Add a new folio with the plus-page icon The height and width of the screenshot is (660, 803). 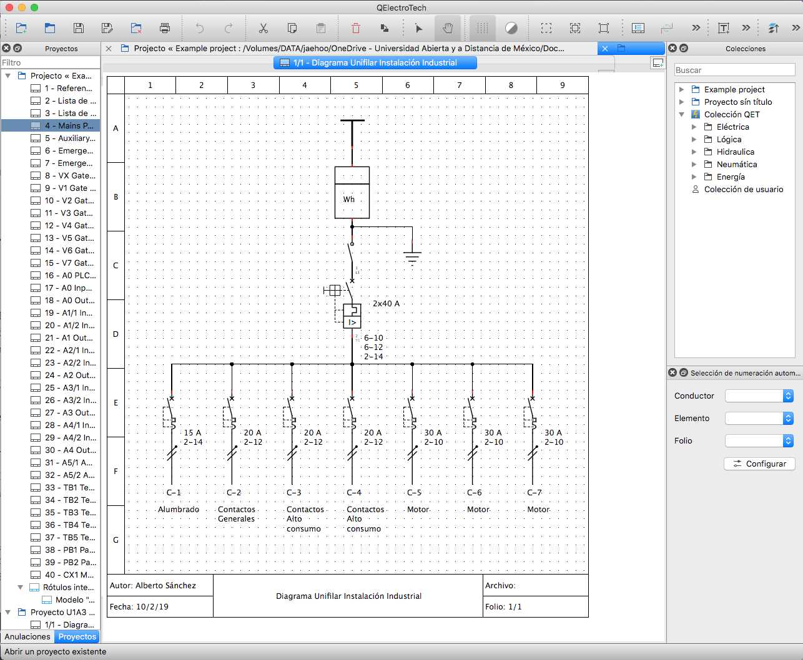coord(658,63)
